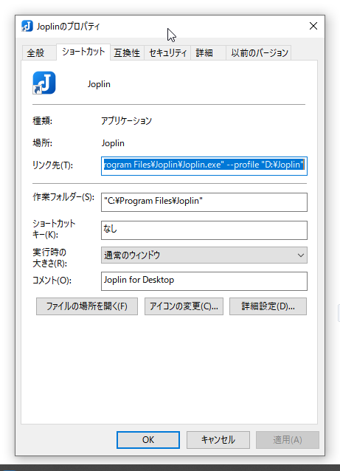Open the 互換性 tab
Image resolution: width=340 pixels, height=471 pixels.
point(127,53)
